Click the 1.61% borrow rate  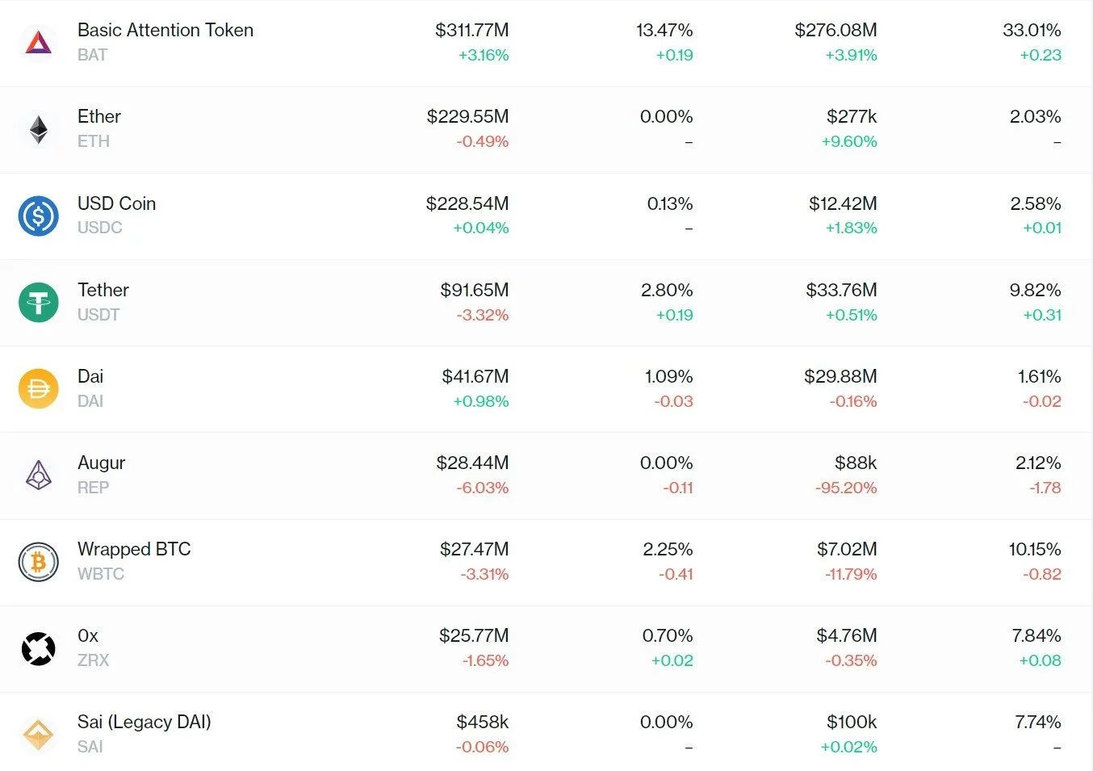pyautogui.click(x=1040, y=376)
